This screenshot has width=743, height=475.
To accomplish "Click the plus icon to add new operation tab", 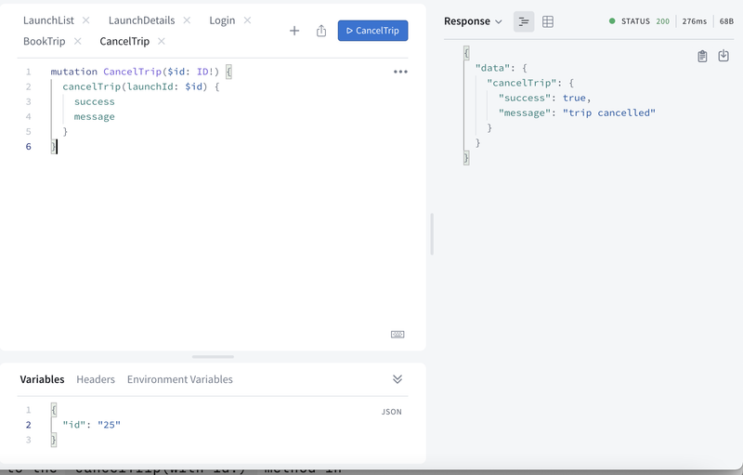I will click(x=294, y=31).
